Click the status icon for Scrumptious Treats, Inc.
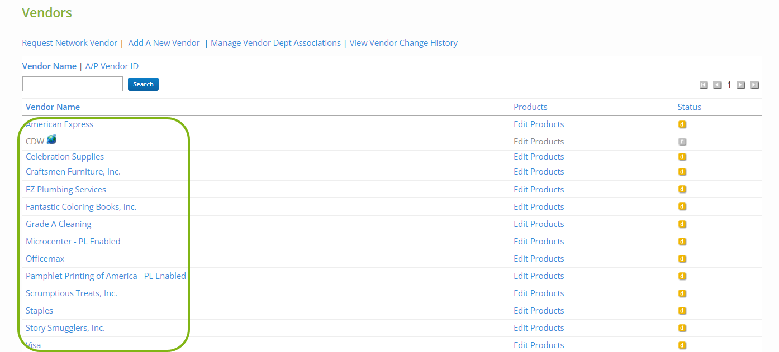 pyautogui.click(x=682, y=293)
